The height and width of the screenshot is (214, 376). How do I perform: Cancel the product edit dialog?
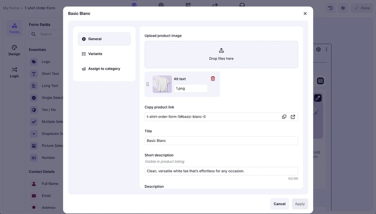click(279, 204)
